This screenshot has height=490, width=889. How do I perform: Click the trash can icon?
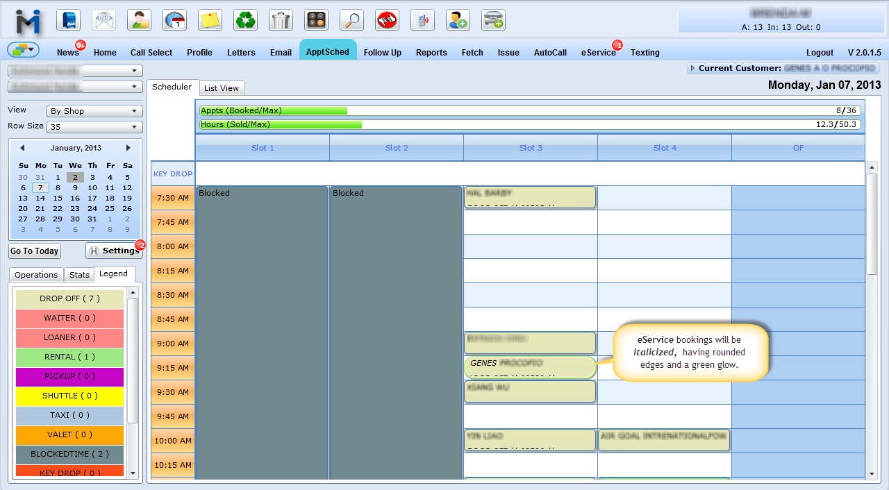[x=281, y=20]
